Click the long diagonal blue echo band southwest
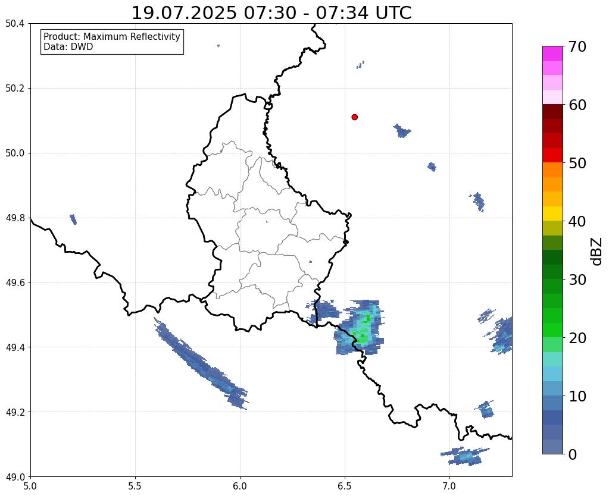 point(201,363)
